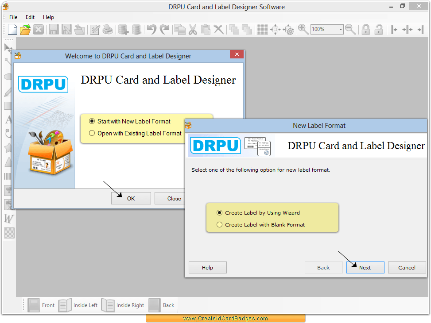Click Close button in the Welcome dialog
Image resolution: width=431 pixels, height=323 pixels.
point(171,198)
